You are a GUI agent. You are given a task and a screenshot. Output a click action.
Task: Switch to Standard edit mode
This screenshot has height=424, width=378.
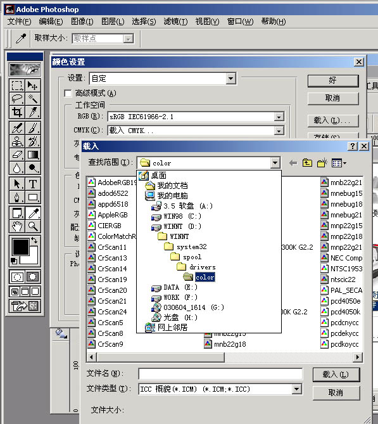point(17,277)
